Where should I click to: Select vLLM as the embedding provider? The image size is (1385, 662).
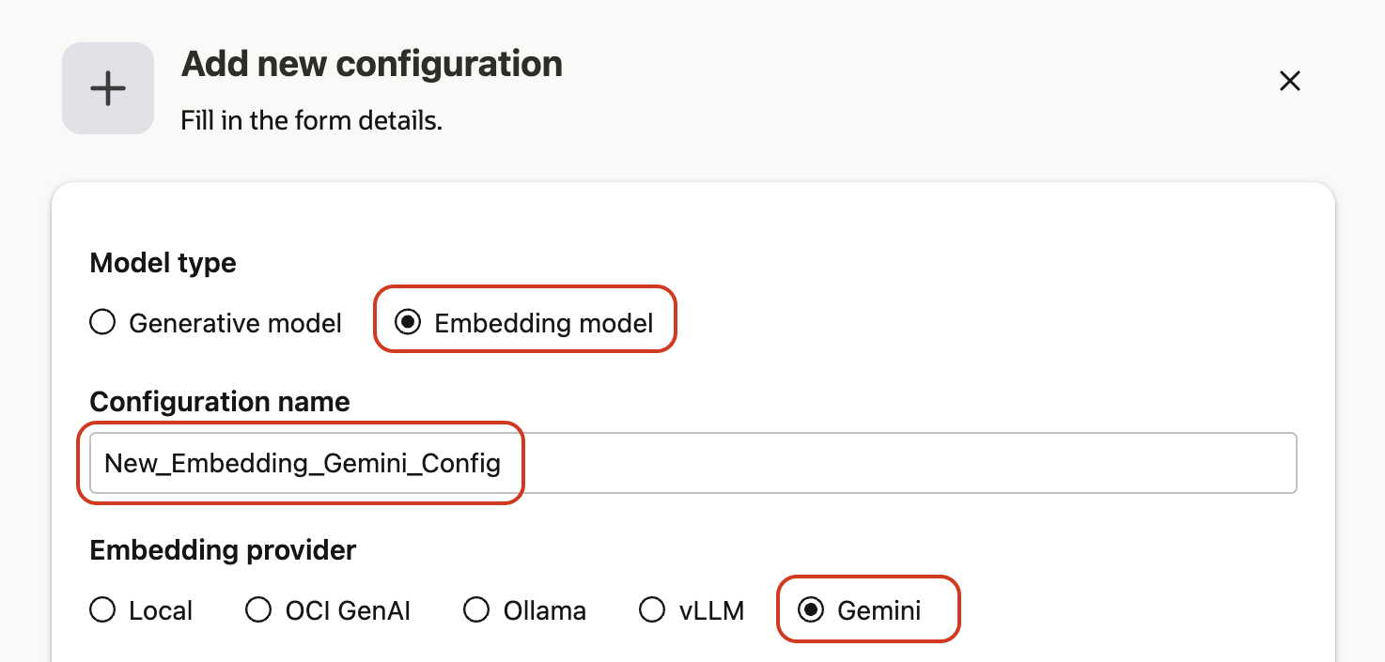(x=652, y=609)
